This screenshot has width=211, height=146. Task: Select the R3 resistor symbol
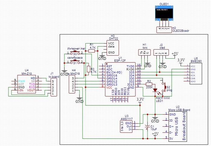88,69
